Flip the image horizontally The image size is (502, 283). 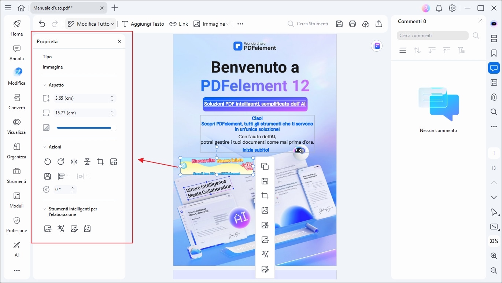74,162
